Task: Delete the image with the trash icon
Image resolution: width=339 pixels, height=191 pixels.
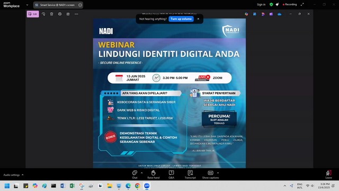Action: pyautogui.click(x=51, y=14)
